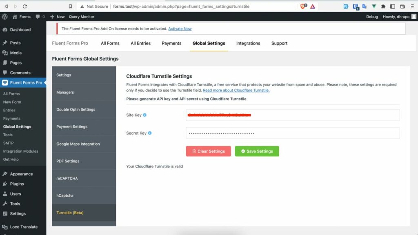Click the Posts pin icon in sidebar
The width and height of the screenshot is (418, 235).
[x=5, y=42]
